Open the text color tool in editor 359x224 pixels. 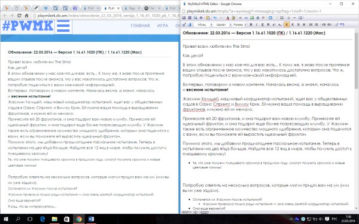pos(227,18)
